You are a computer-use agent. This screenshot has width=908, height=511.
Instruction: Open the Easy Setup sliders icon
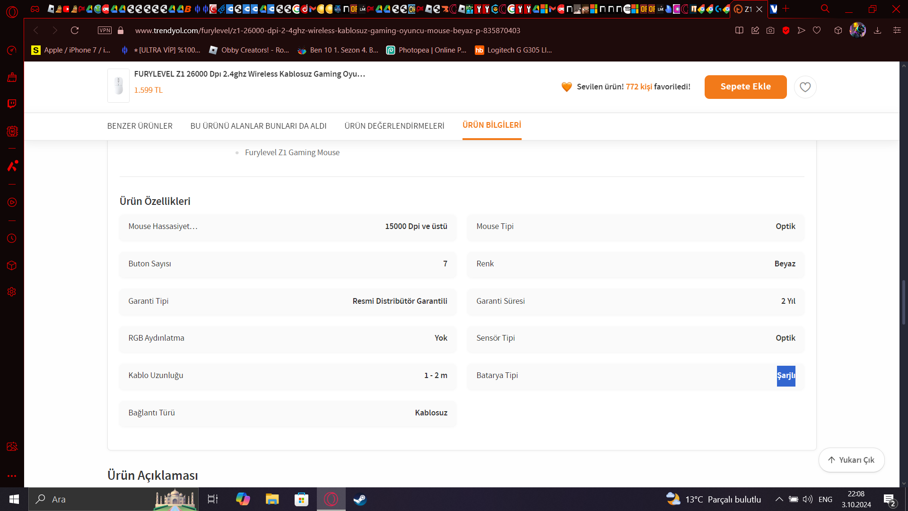[897, 30]
